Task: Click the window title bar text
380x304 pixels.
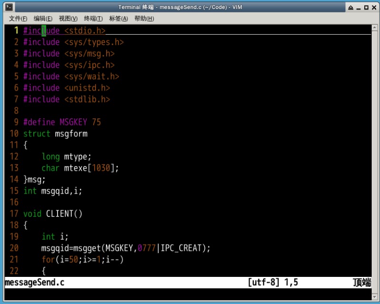Action: (x=189, y=7)
